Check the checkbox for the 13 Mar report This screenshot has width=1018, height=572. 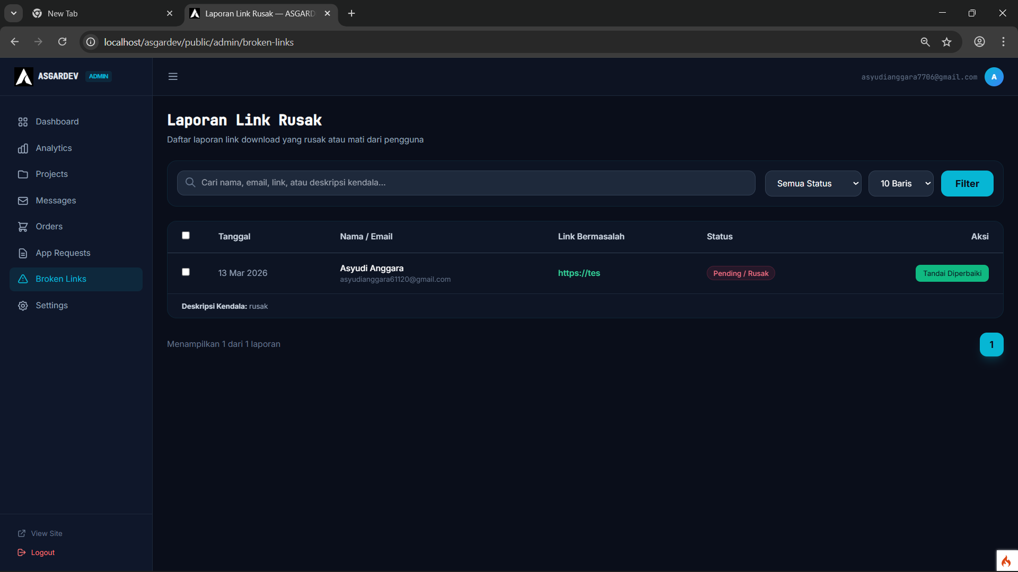(186, 272)
